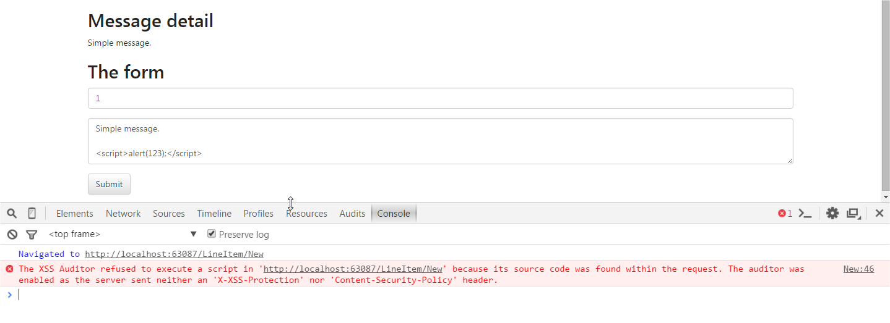Switch to Profiles tab
The image size is (890, 323).
pyautogui.click(x=258, y=214)
